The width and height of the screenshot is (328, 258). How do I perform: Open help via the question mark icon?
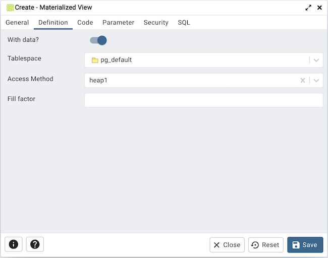pyautogui.click(x=35, y=244)
